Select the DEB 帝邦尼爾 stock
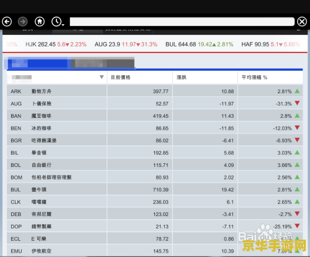Viewport: 310px width, 257px height. [155, 214]
